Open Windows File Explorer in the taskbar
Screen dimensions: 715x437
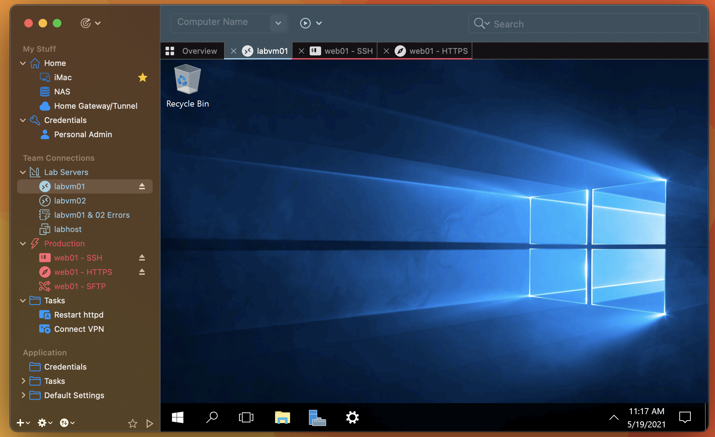click(282, 417)
